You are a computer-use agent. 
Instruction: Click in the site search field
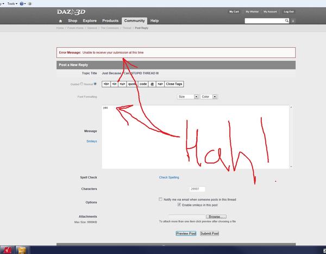coord(265,21)
